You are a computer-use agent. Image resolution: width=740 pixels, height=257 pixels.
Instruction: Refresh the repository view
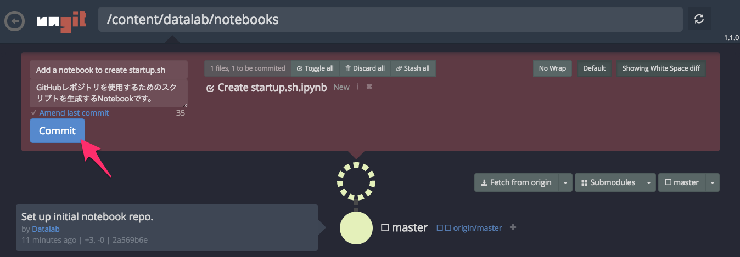pyautogui.click(x=699, y=19)
